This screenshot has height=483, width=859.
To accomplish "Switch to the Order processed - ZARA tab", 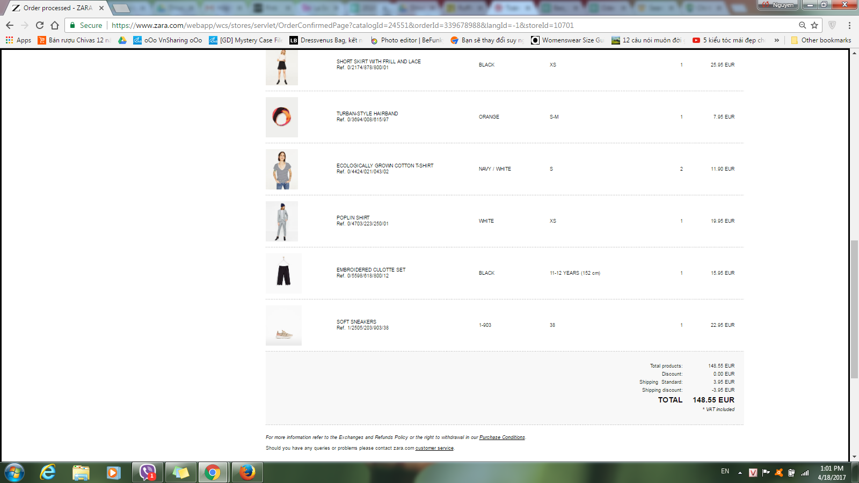I will (x=57, y=8).
